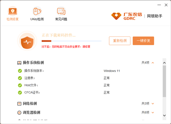Select the 网络检测 section heading
This screenshot has height=124, width=171.
click(x=30, y=103)
